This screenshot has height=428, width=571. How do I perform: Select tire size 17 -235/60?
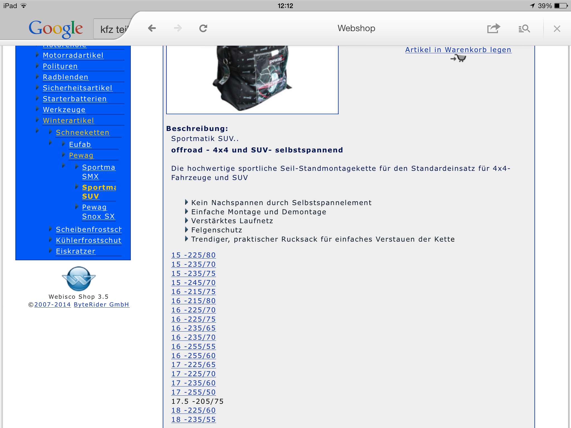coord(193,383)
